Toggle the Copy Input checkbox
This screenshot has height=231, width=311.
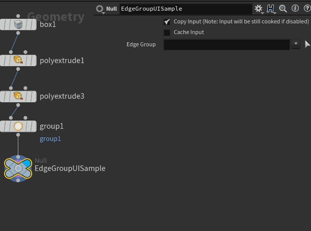pos(167,22)
